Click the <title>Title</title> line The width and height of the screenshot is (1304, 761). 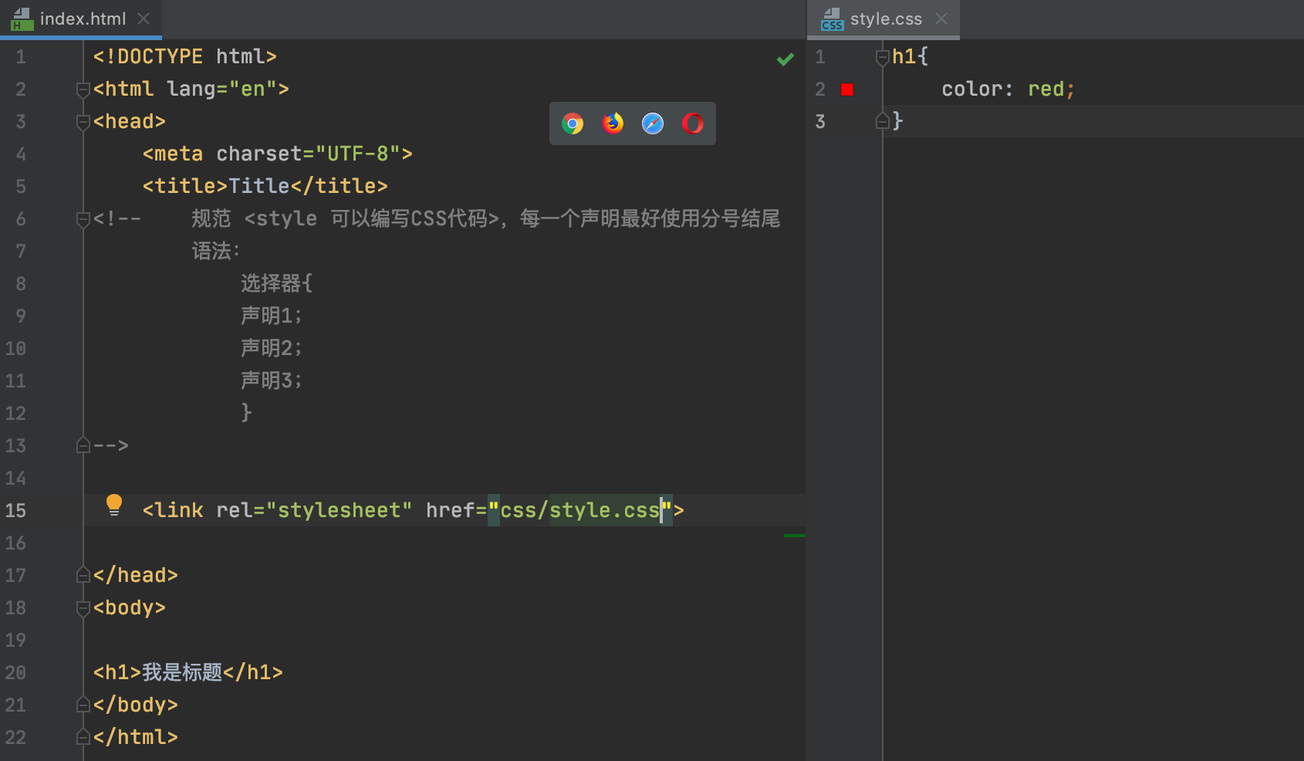point(265,186)
